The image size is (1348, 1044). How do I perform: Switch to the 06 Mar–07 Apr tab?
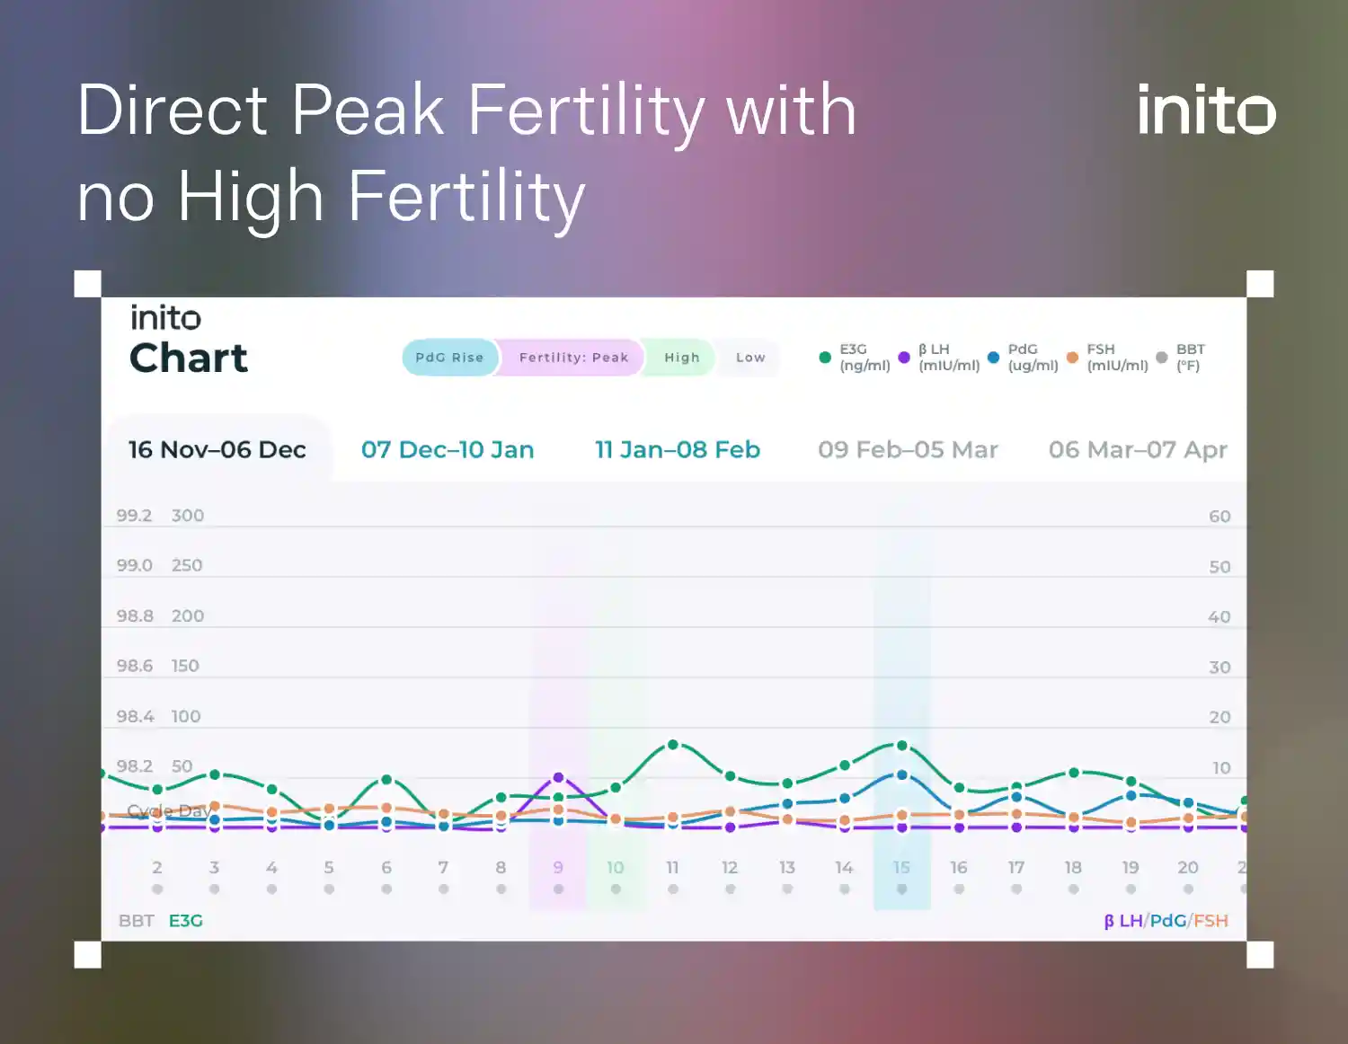pyautogui.click(x=1138, y=449)
